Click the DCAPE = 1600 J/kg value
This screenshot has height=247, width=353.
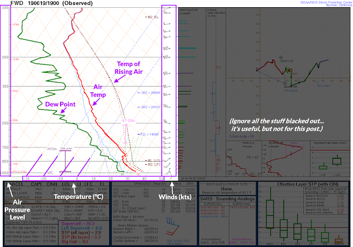[44, 211]
